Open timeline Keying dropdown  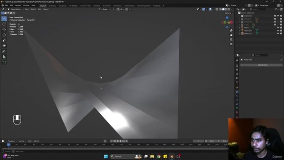pyautogui.click(x=22, y=141)
